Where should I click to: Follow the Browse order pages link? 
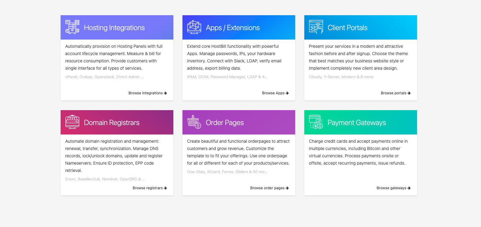[x=270, y=188]
